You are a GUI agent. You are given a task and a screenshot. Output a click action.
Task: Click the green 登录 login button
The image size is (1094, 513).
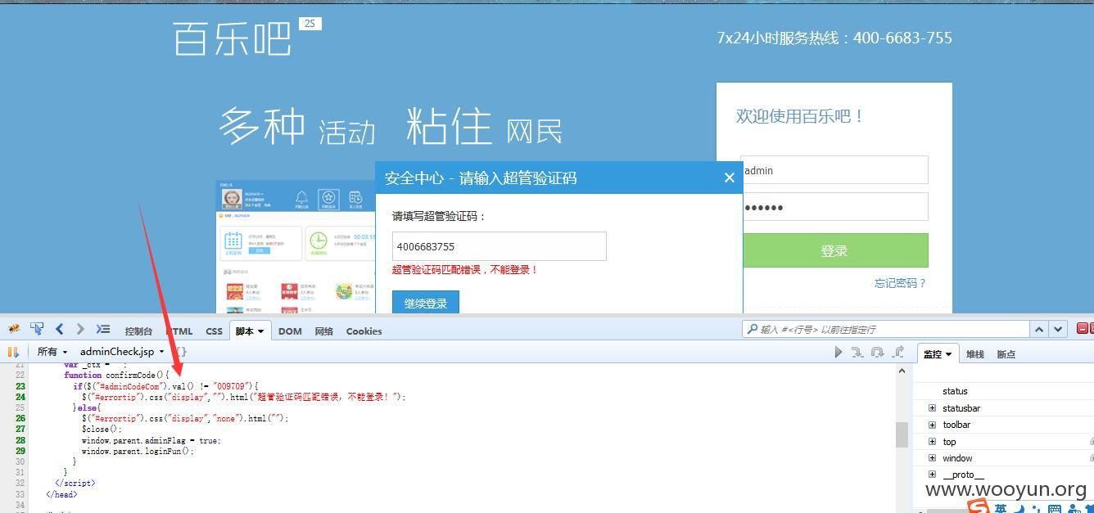pyautogui.click(x=834, y=250)
